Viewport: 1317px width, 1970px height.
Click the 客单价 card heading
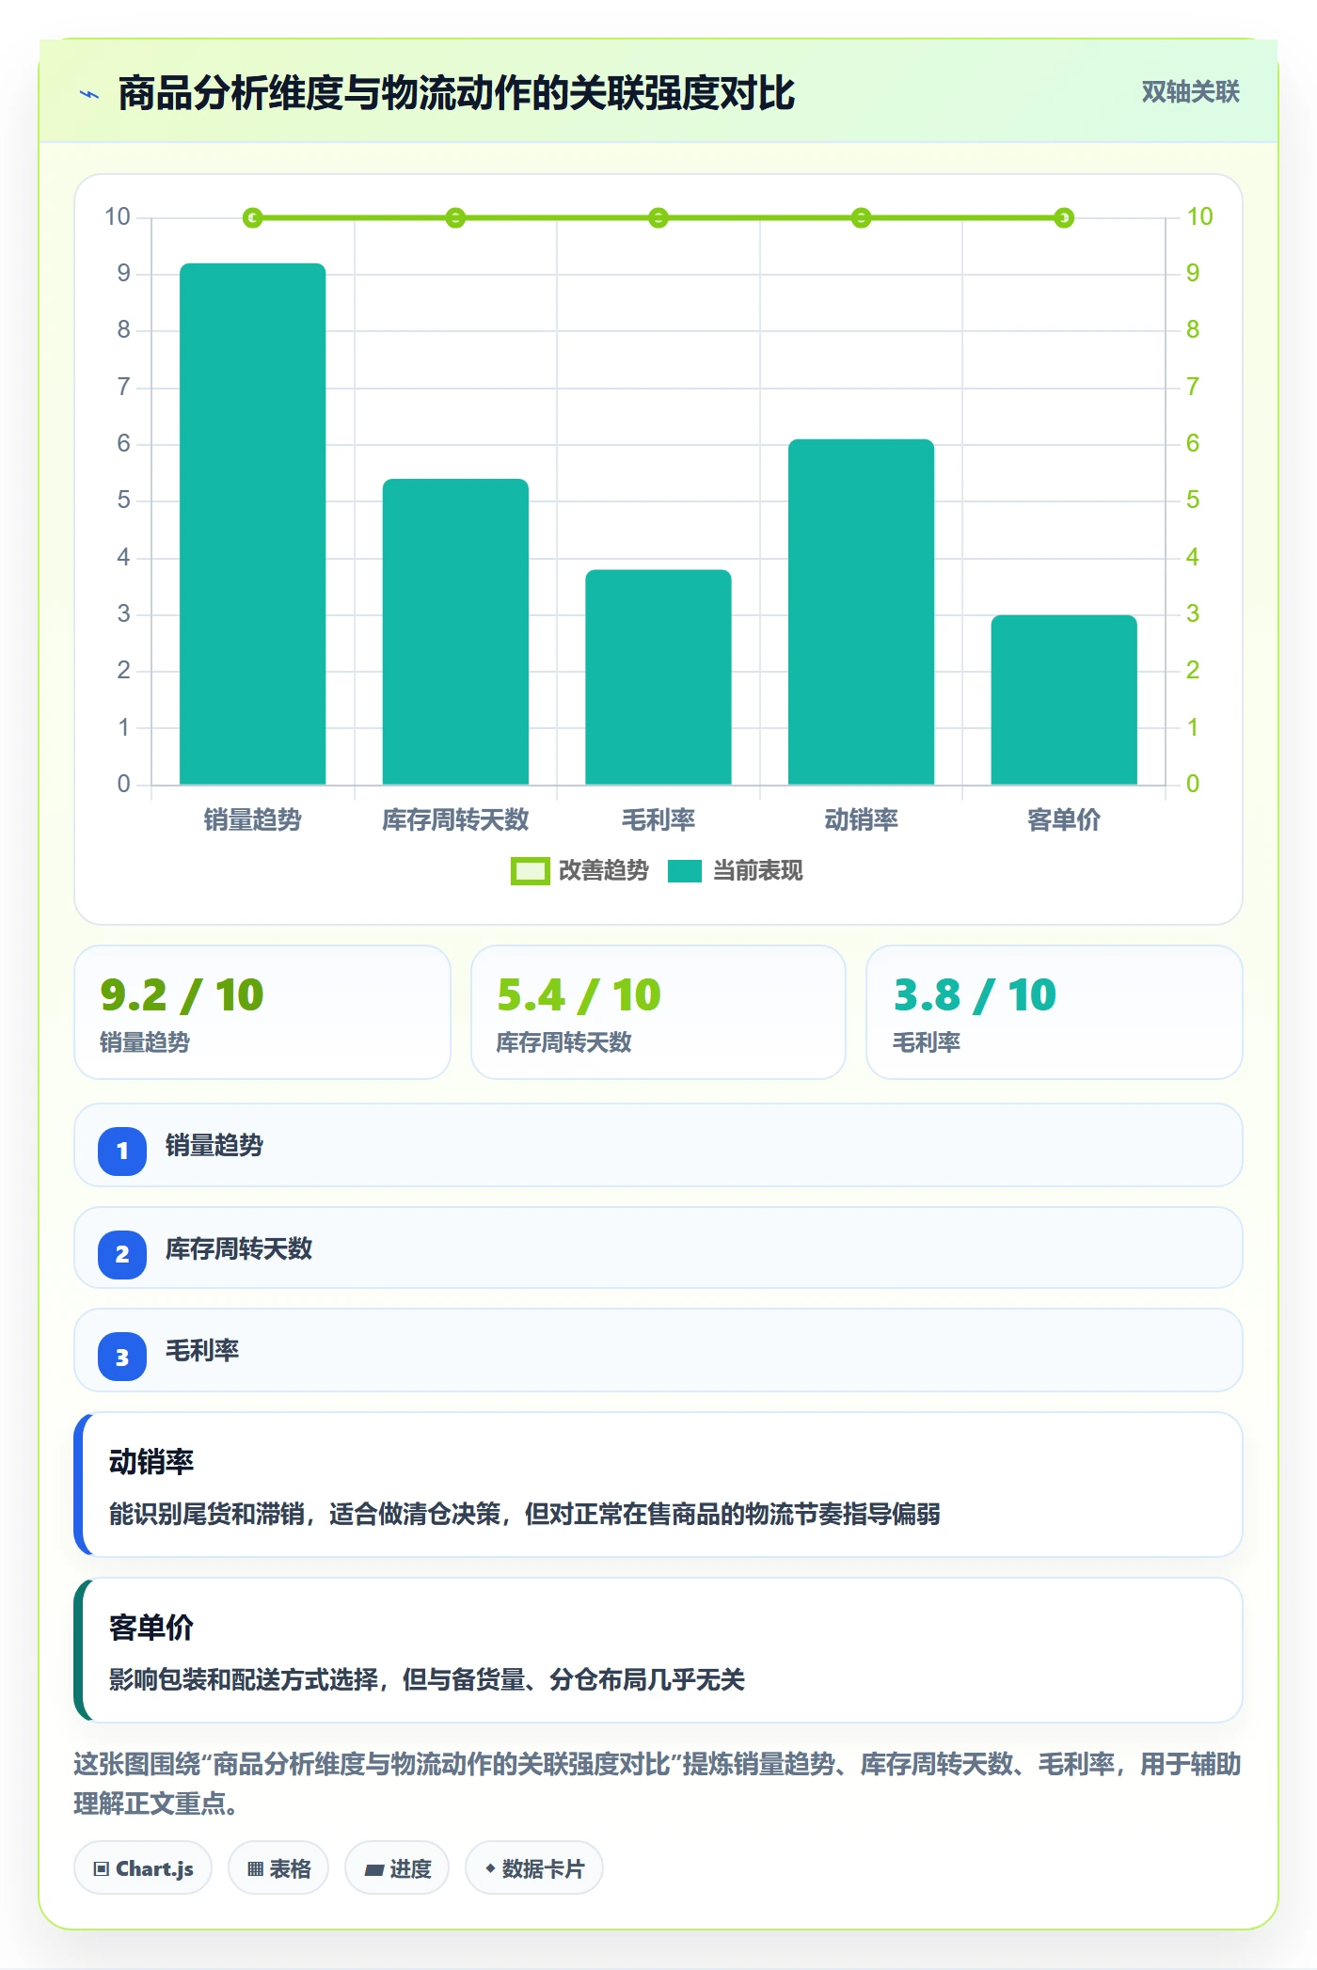click(151, 1628)
